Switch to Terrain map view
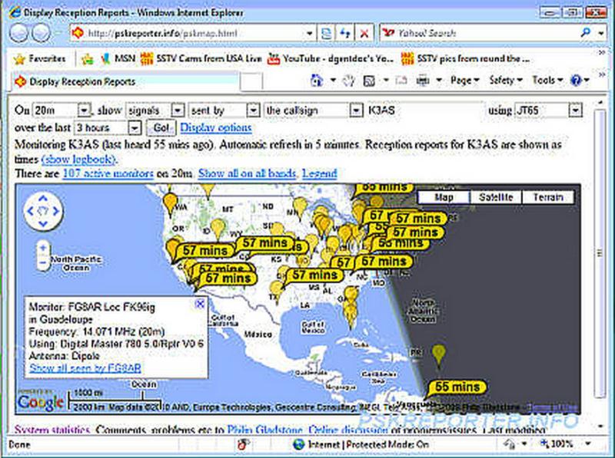 pyautogui.click(x=548, y=197)
